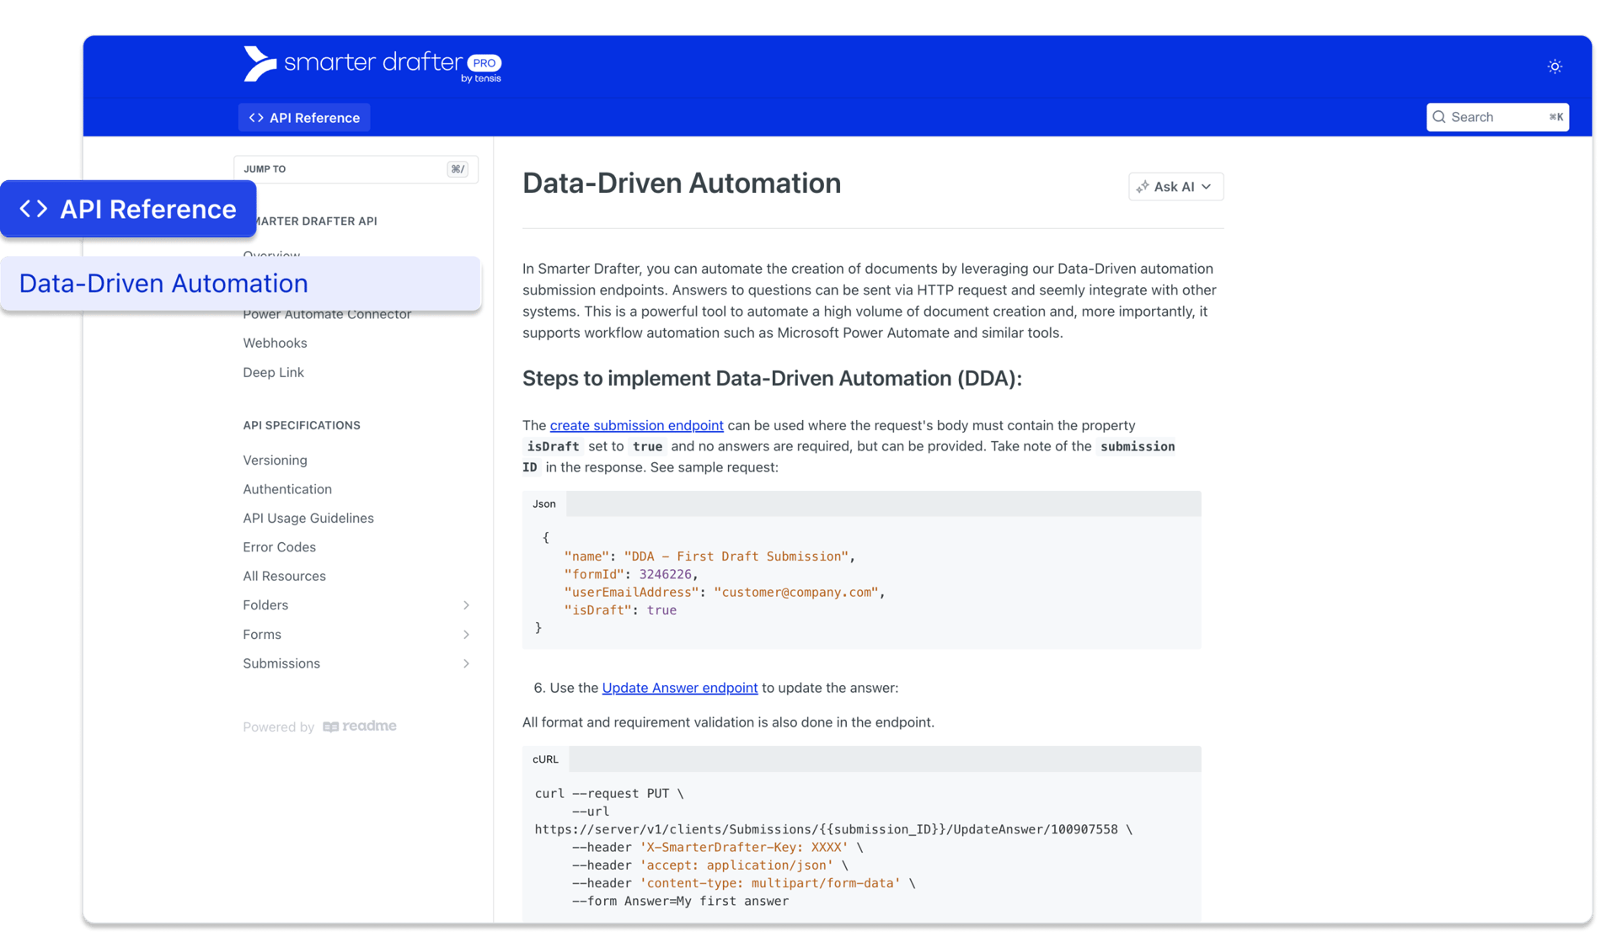1601x937 pixels.
Task: Expand the Folders section in the sidebar
Action: tap(466, 604)
